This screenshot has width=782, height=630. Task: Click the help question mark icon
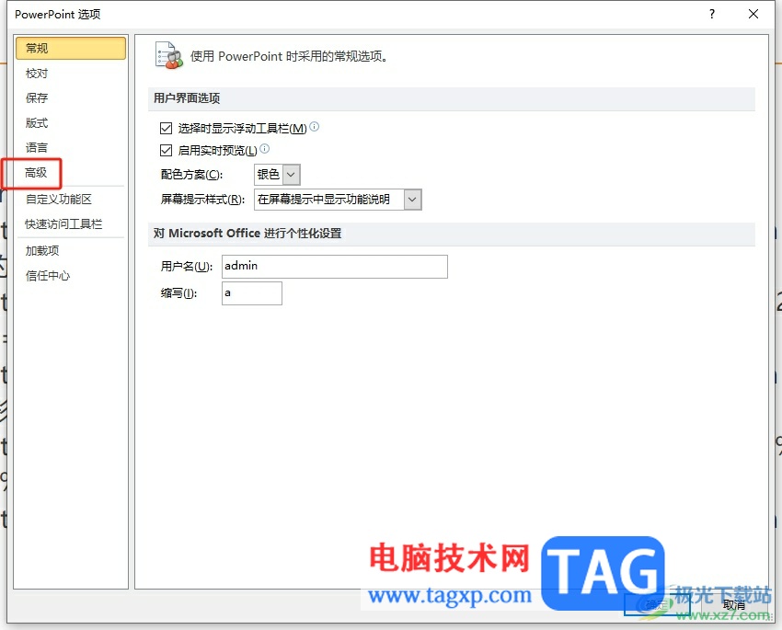[x=712, y=14]
